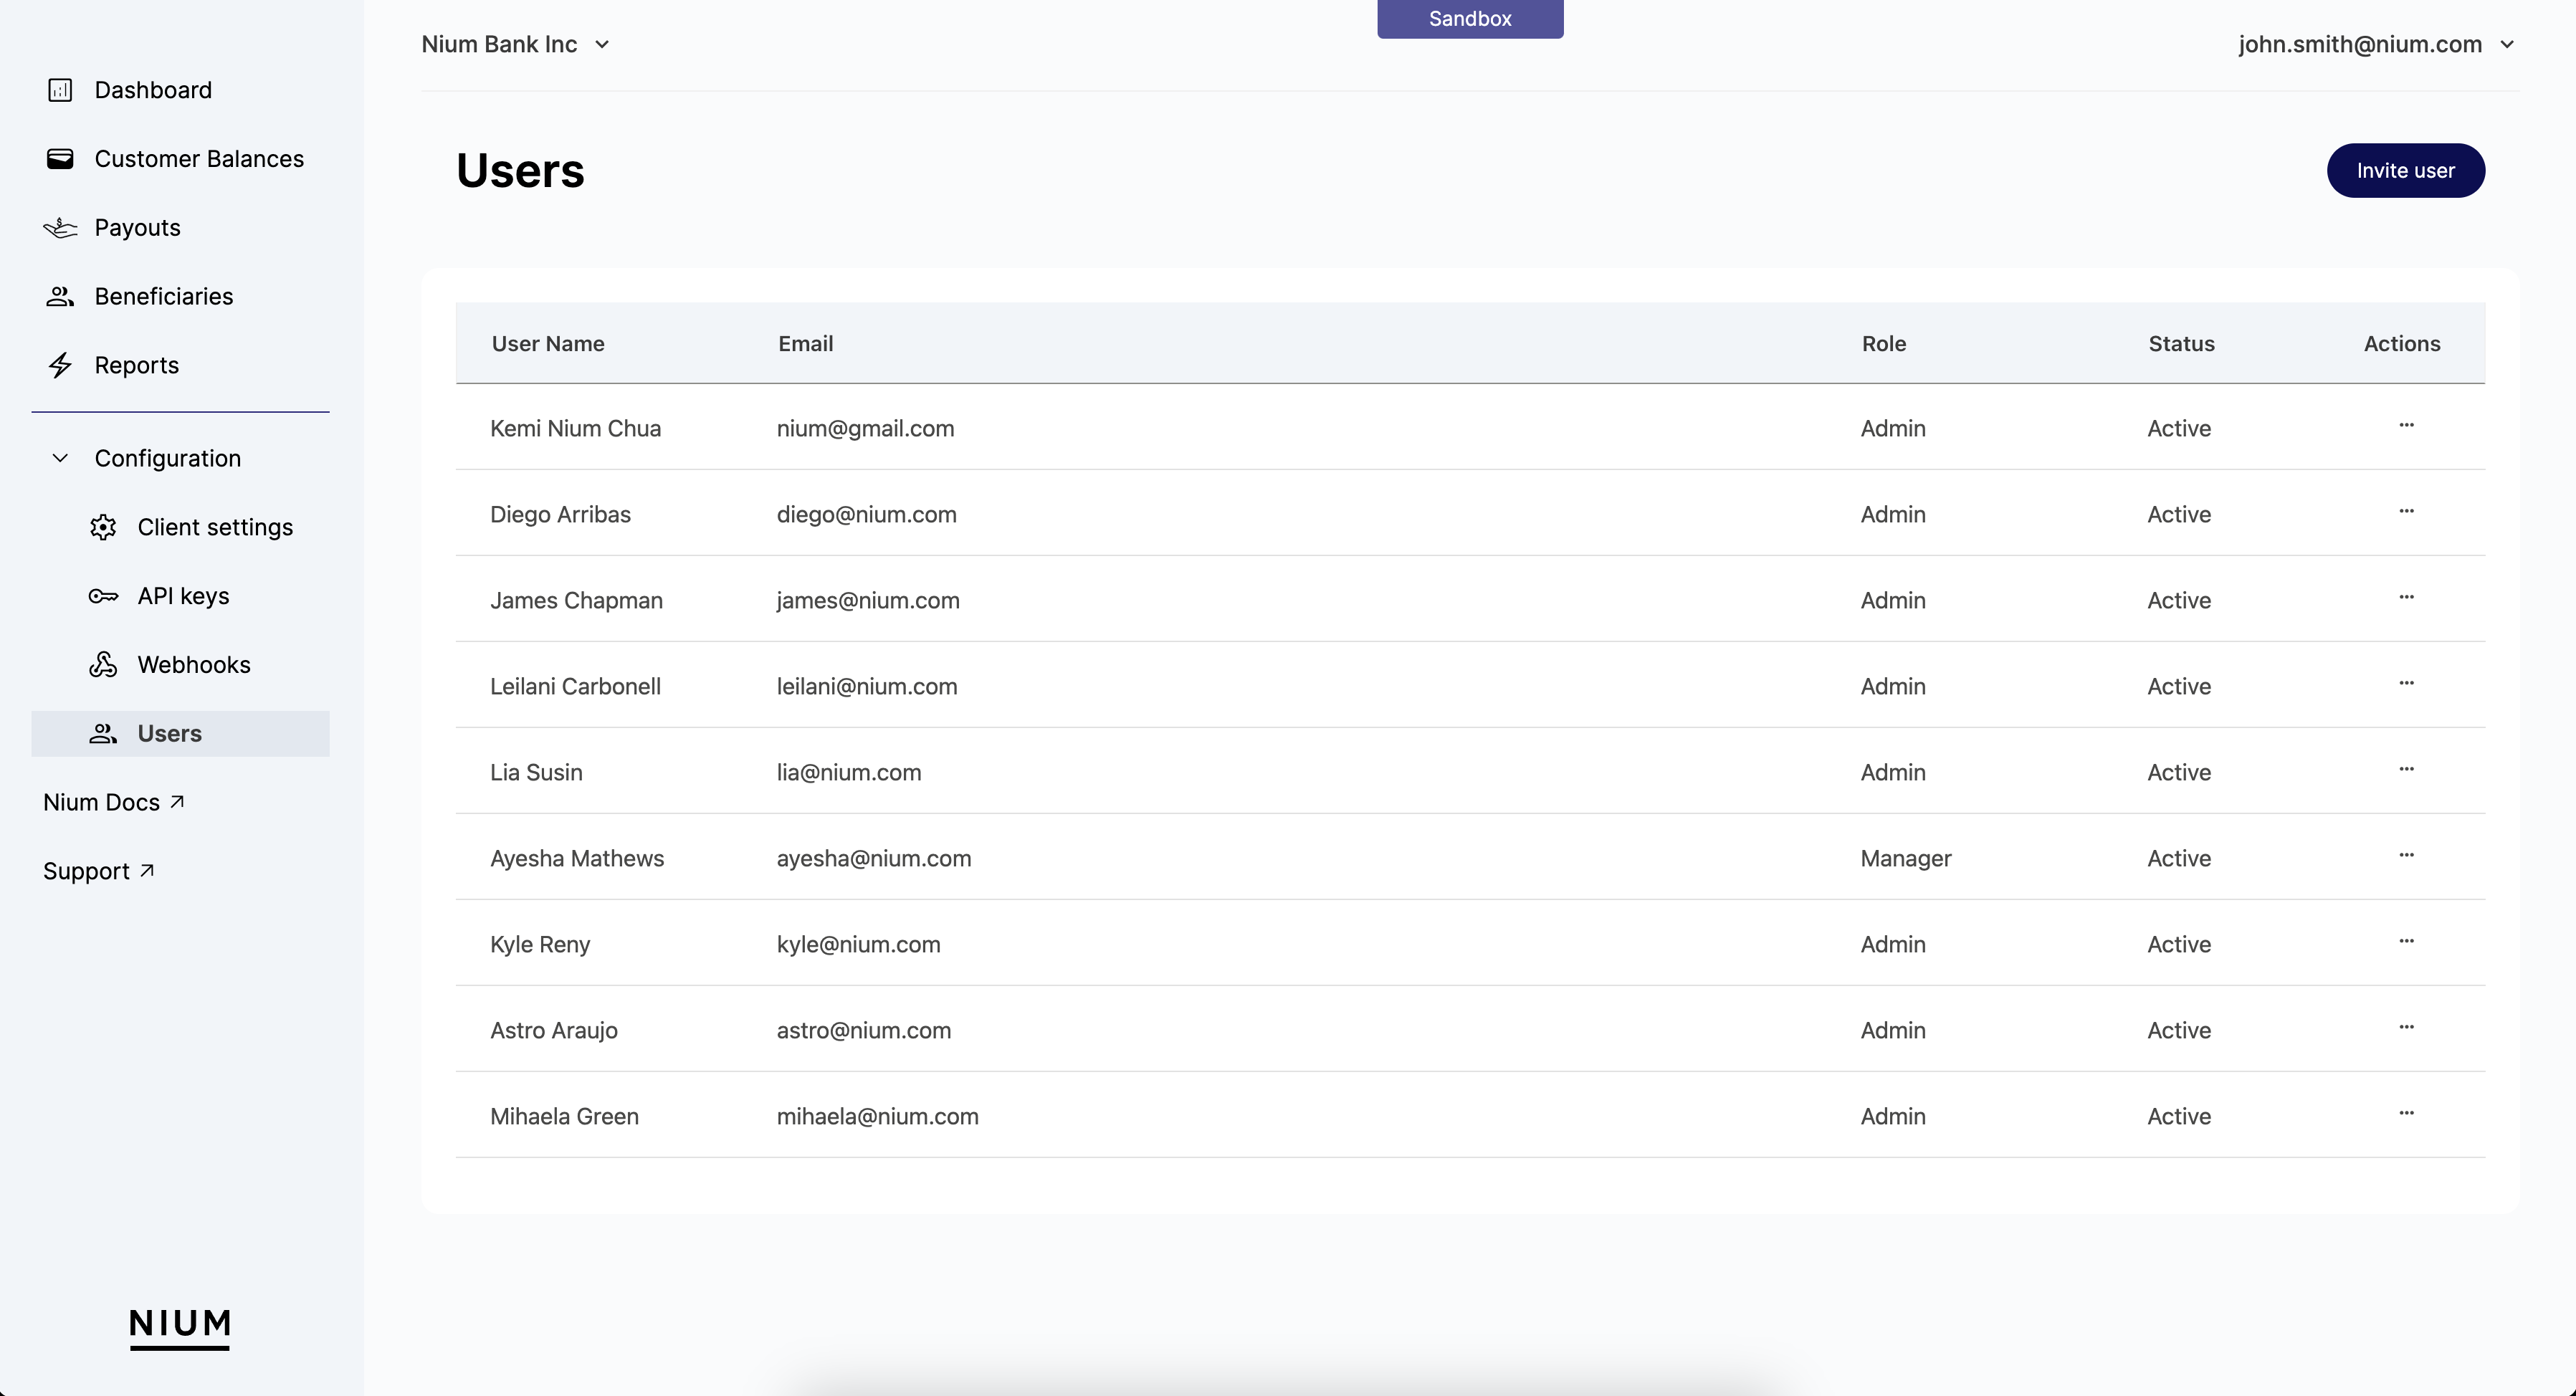
Task: Select the Dashboard icon in the sidebar
Action: click(60, 90)
